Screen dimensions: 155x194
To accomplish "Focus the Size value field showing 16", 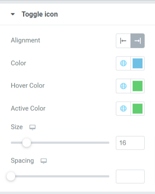I will (x=130, y=143).
